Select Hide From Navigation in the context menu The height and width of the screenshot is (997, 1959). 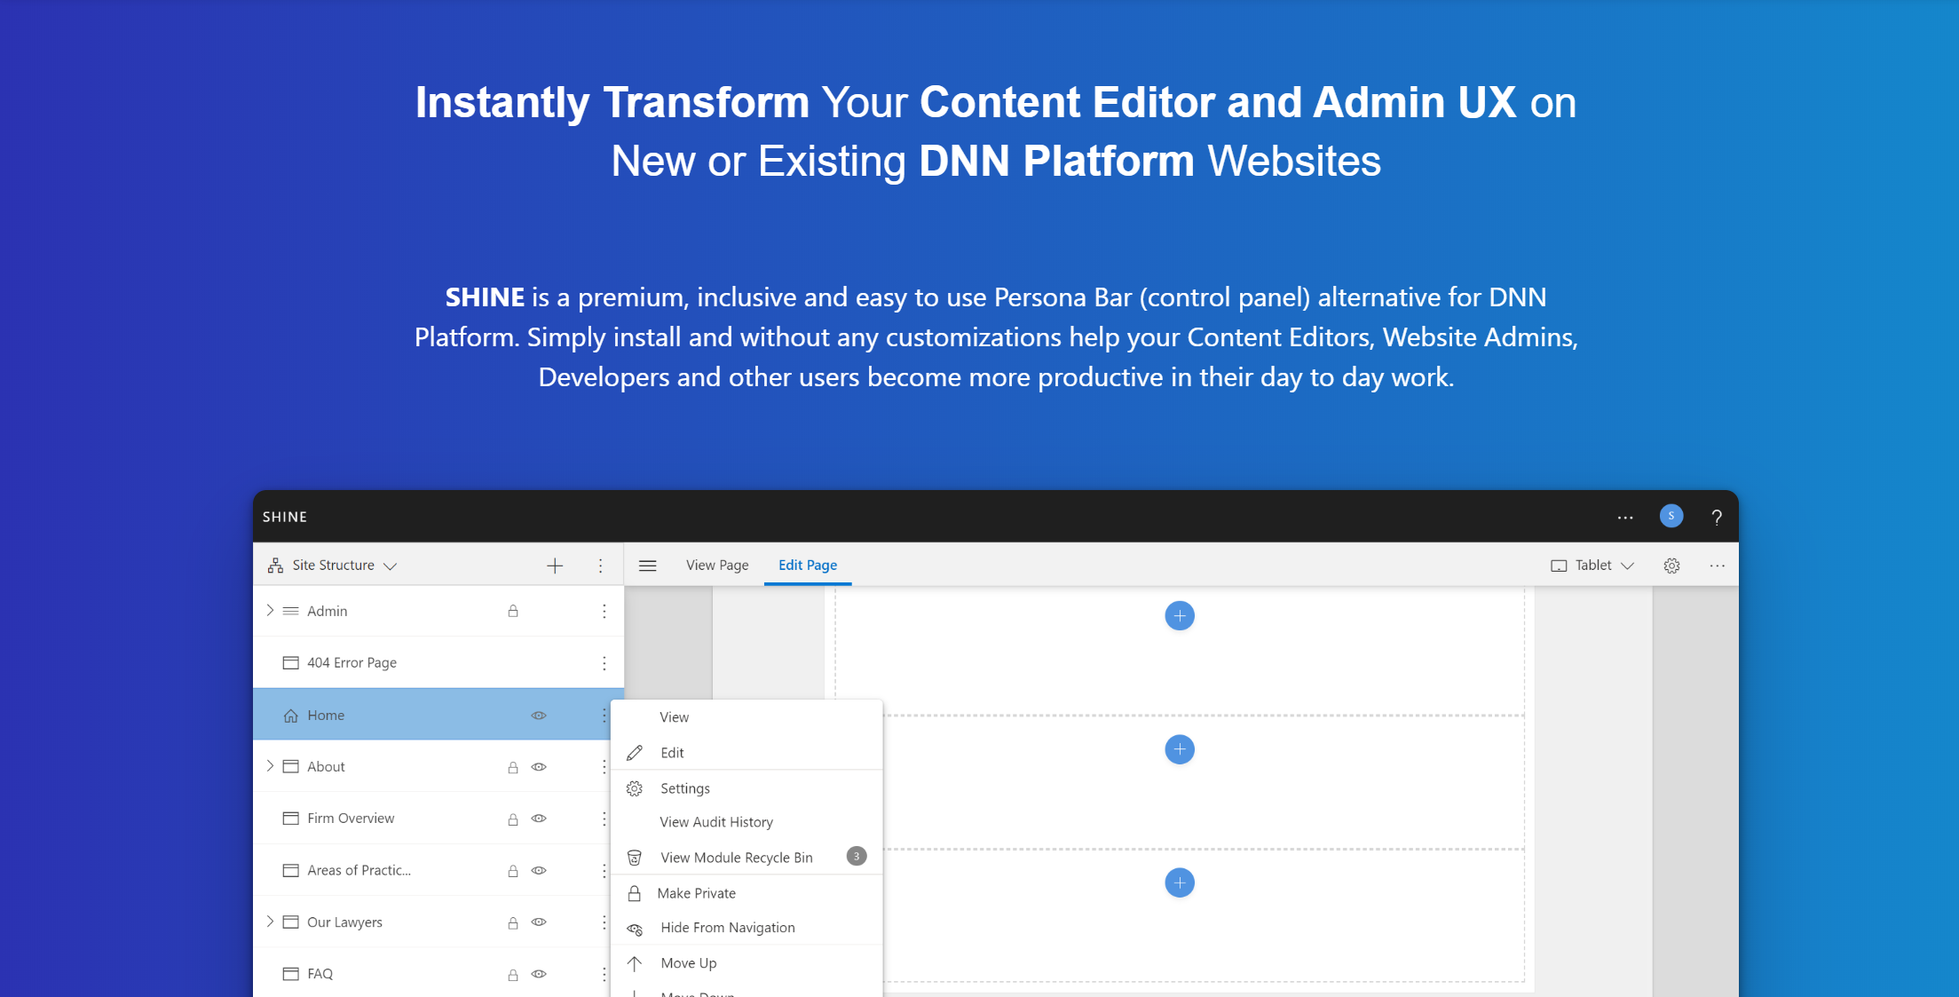[x=727, y=927]
